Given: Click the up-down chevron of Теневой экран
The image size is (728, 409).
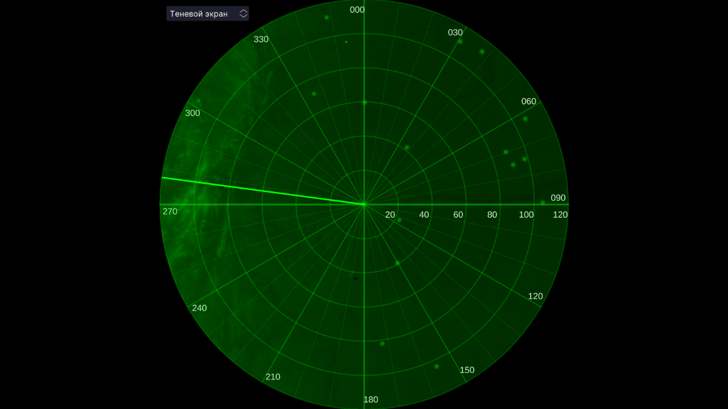Looking at the screenshot, I should point(243,14).
